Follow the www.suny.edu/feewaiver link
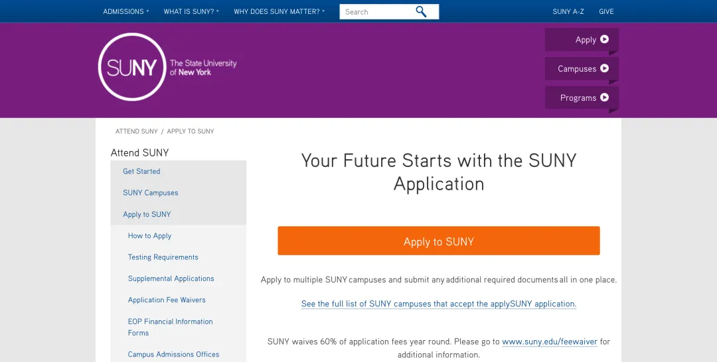The height and width of the screenshot is (362, 717). [550, 341]
